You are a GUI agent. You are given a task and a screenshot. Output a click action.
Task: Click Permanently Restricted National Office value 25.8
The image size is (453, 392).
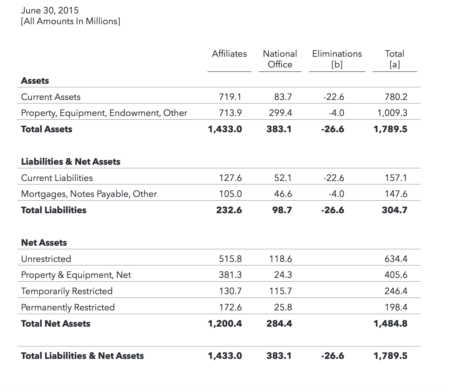coord(283,307)
